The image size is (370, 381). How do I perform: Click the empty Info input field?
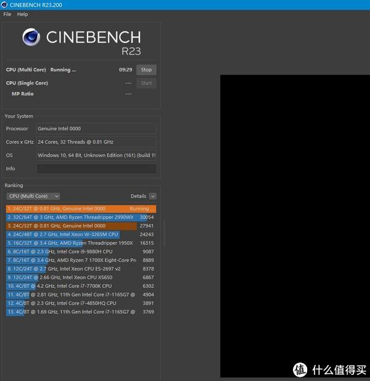coord(96,169)
